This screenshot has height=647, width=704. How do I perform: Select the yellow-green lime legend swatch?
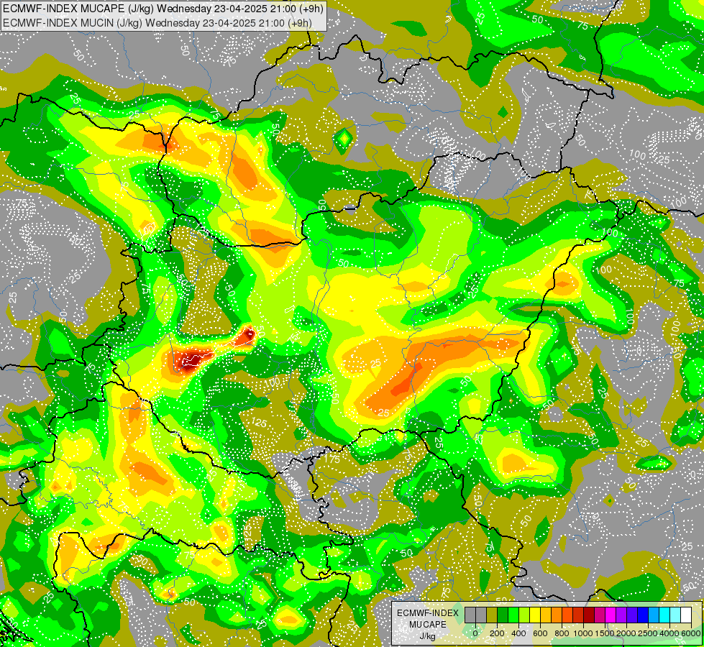click(524, 615)
